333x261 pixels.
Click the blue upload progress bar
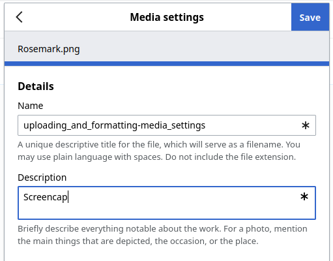pyautogui.click(x=167, y=63)
